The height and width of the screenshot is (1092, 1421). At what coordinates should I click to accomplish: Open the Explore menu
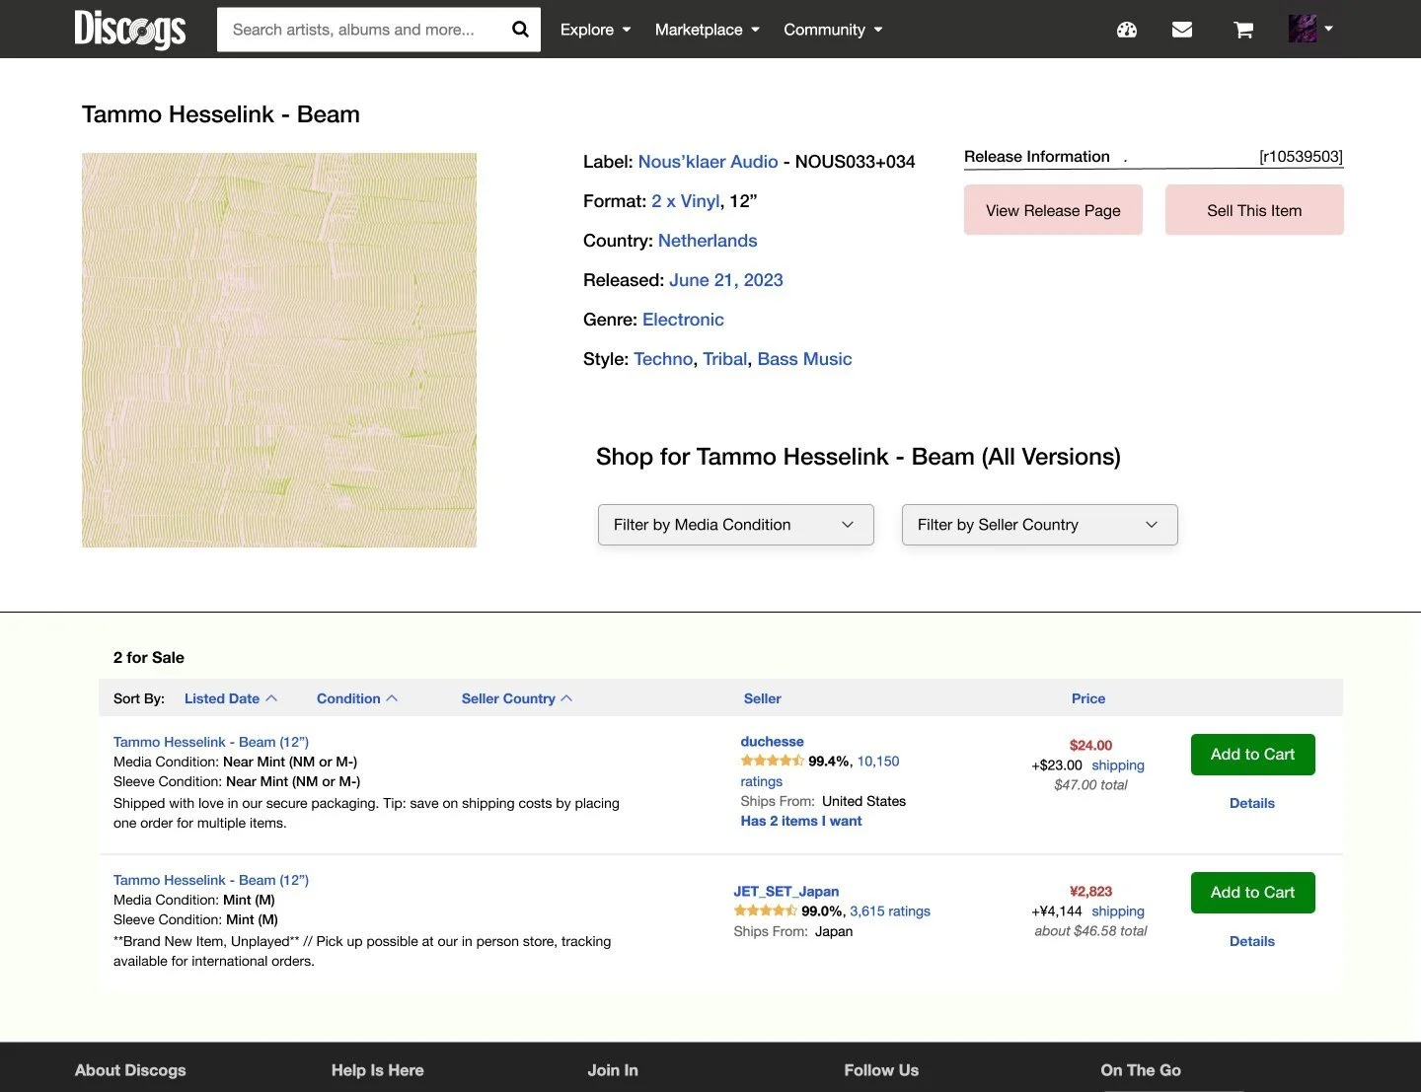tap(595, 30)
